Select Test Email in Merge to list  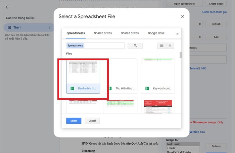(x=183, y=144)
